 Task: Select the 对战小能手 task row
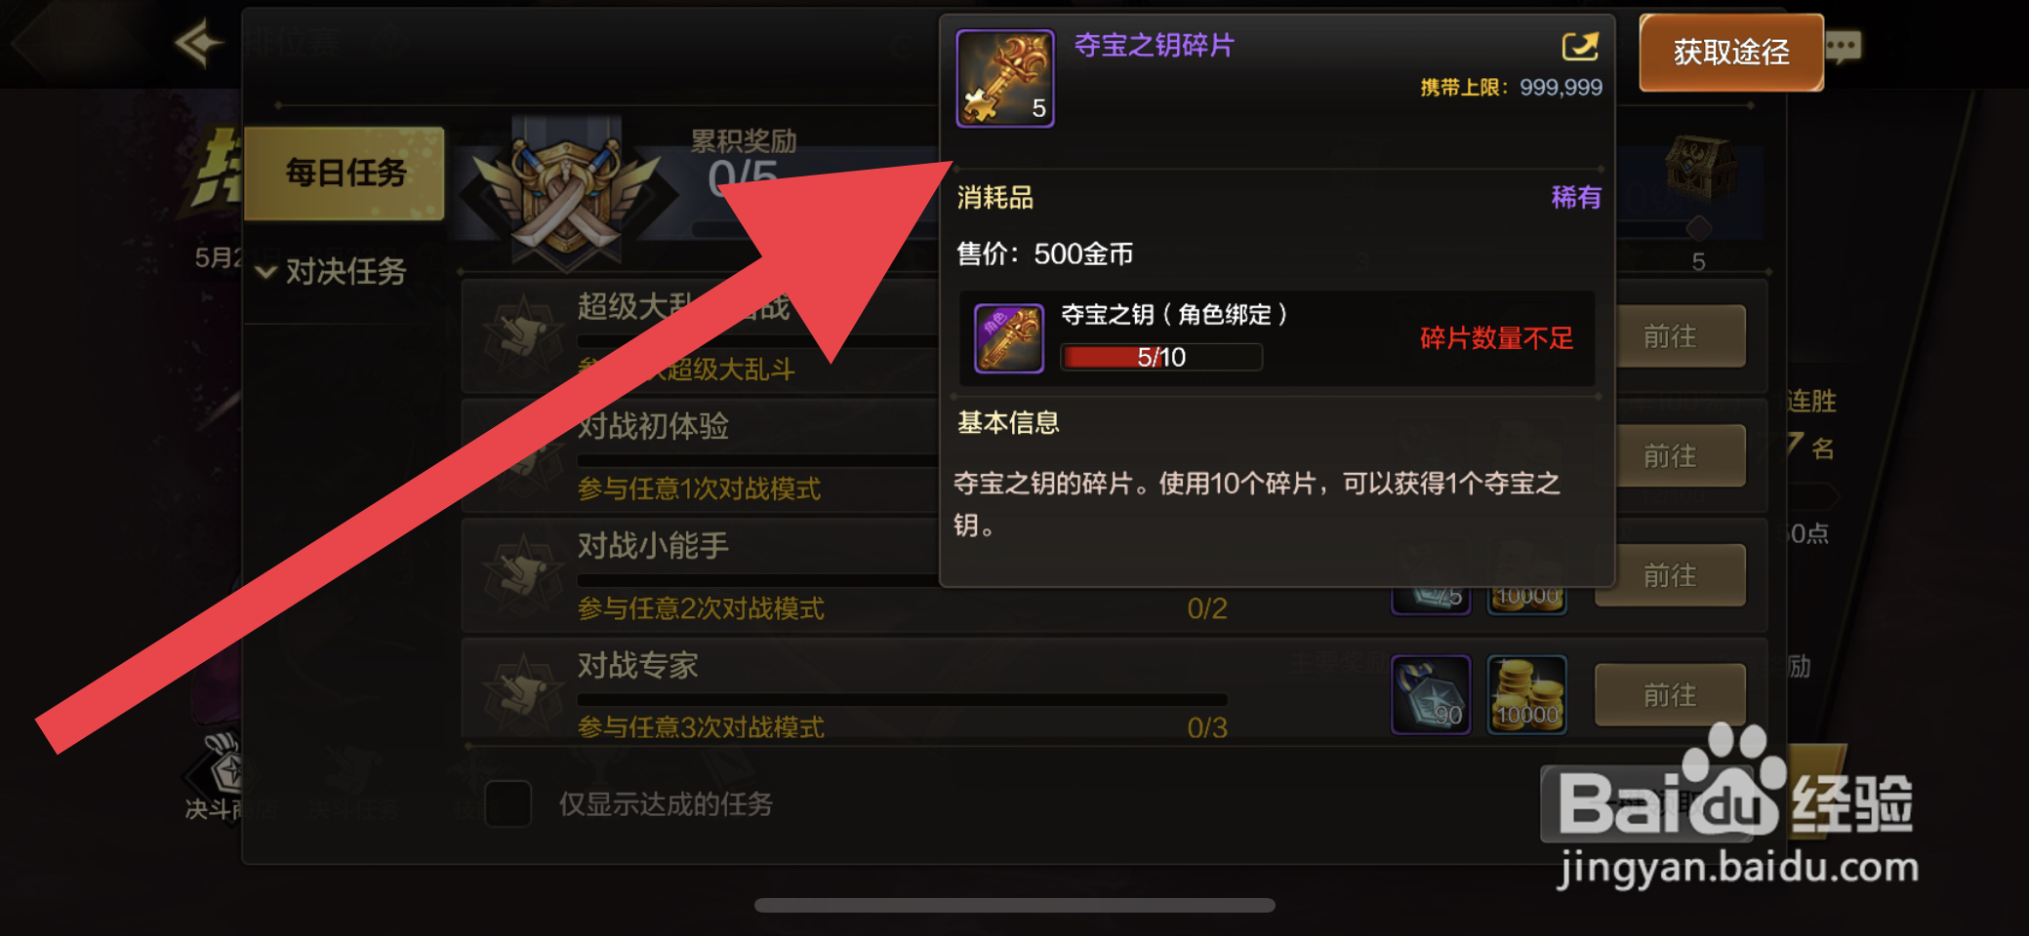1115,576
